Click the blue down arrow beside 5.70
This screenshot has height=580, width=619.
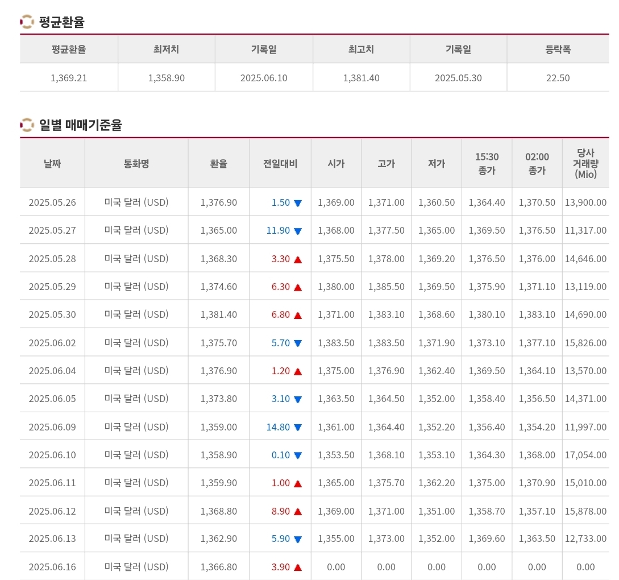298,343
